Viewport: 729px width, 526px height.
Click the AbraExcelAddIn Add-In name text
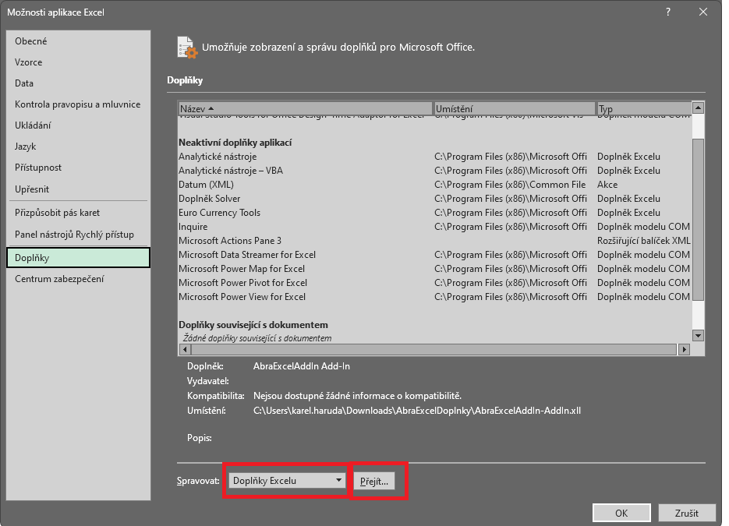302,366
